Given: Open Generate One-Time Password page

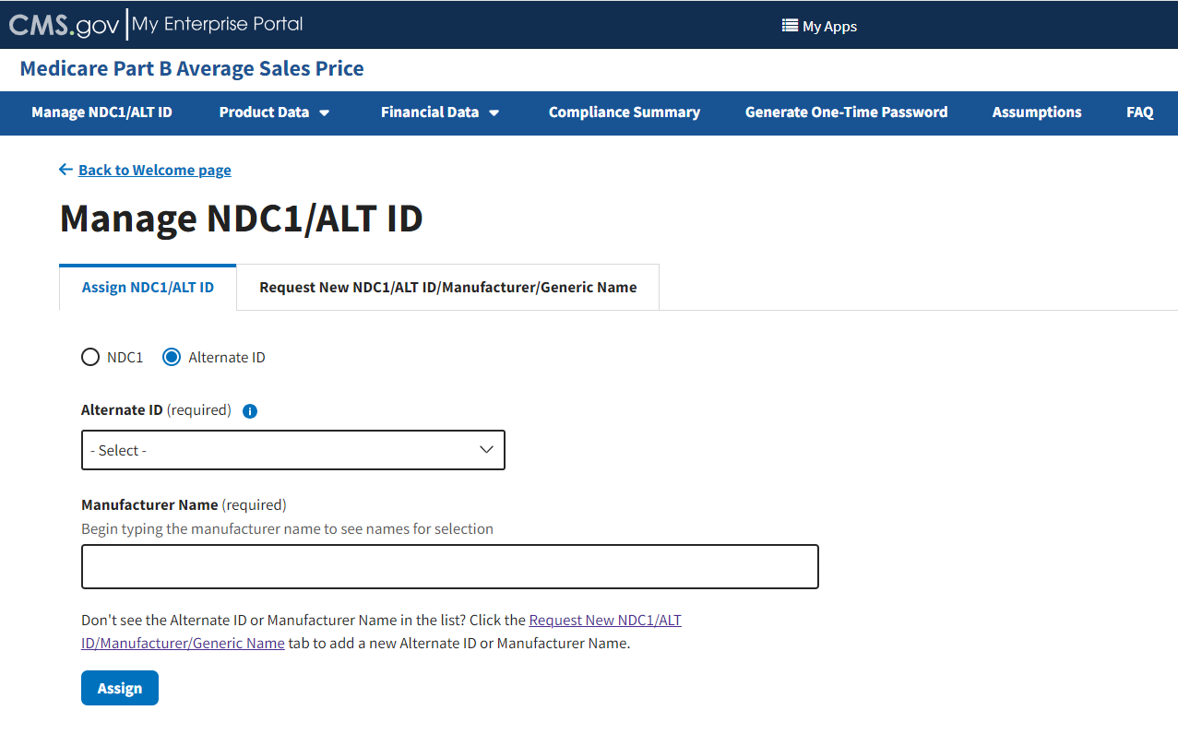Looking at the screenshot, I should (x=846, y=112).
